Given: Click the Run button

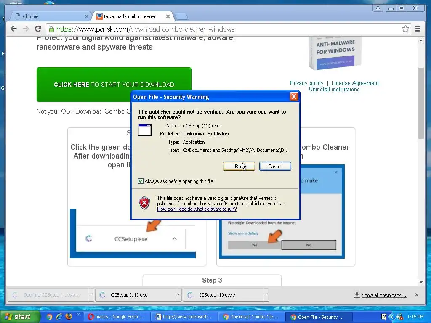Looking at the screenshot, I should [x=239, y=166].
